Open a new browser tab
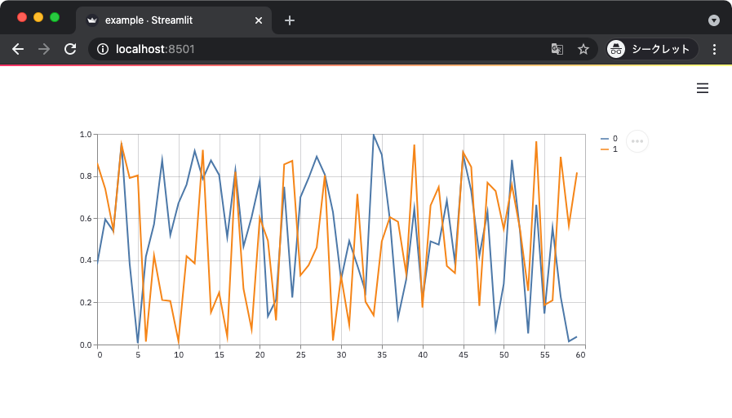 pos(290,20)
